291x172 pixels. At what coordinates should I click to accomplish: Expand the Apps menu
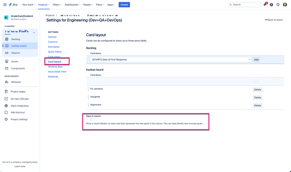tap(111, 5)
